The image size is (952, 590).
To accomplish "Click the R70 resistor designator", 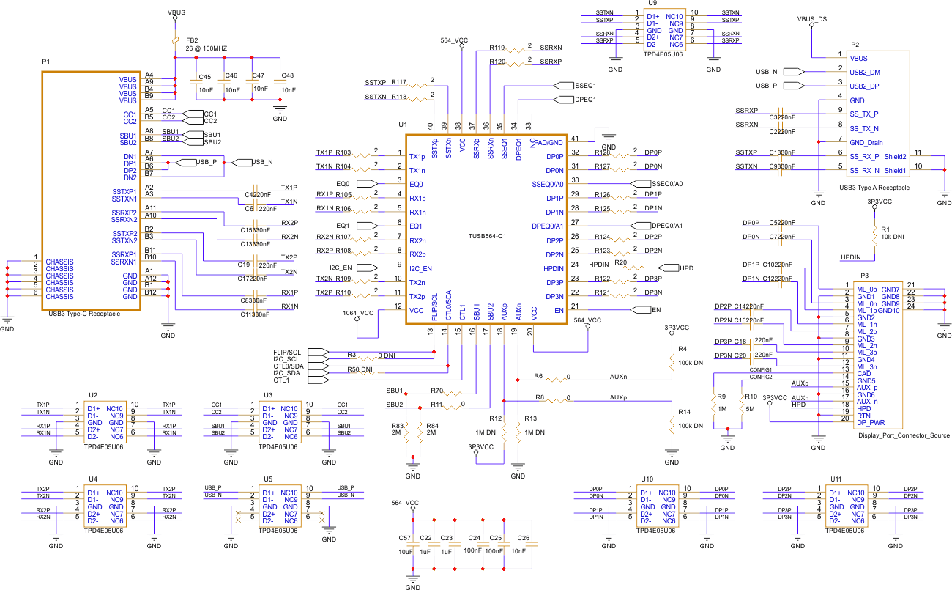I will [x=438, y=391].
